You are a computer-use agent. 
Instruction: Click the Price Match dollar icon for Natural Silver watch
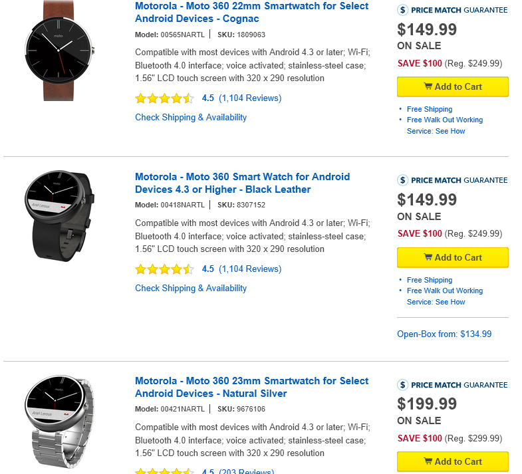(402, 385)
